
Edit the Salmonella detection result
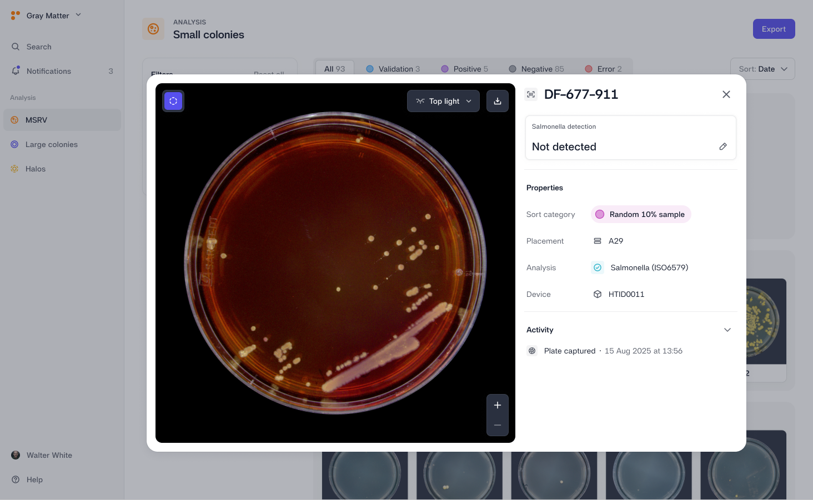[x=723, y=147]
